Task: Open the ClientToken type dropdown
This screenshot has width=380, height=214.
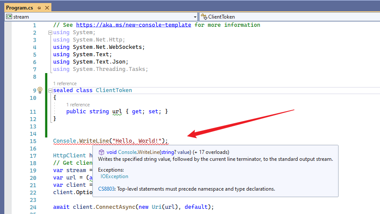Action: click(x=375, y=17)
